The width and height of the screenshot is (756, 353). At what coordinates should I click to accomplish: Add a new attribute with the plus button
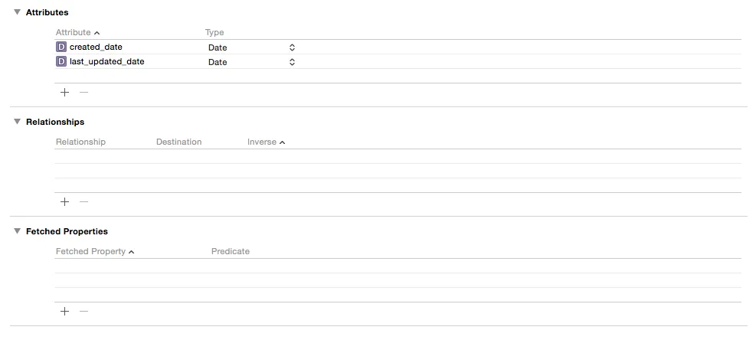coord(64,92)
